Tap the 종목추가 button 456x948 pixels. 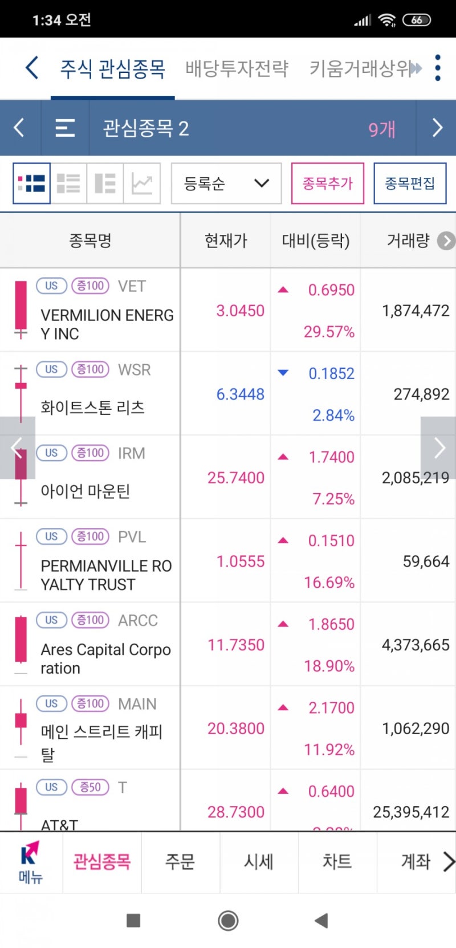(328, 184)
